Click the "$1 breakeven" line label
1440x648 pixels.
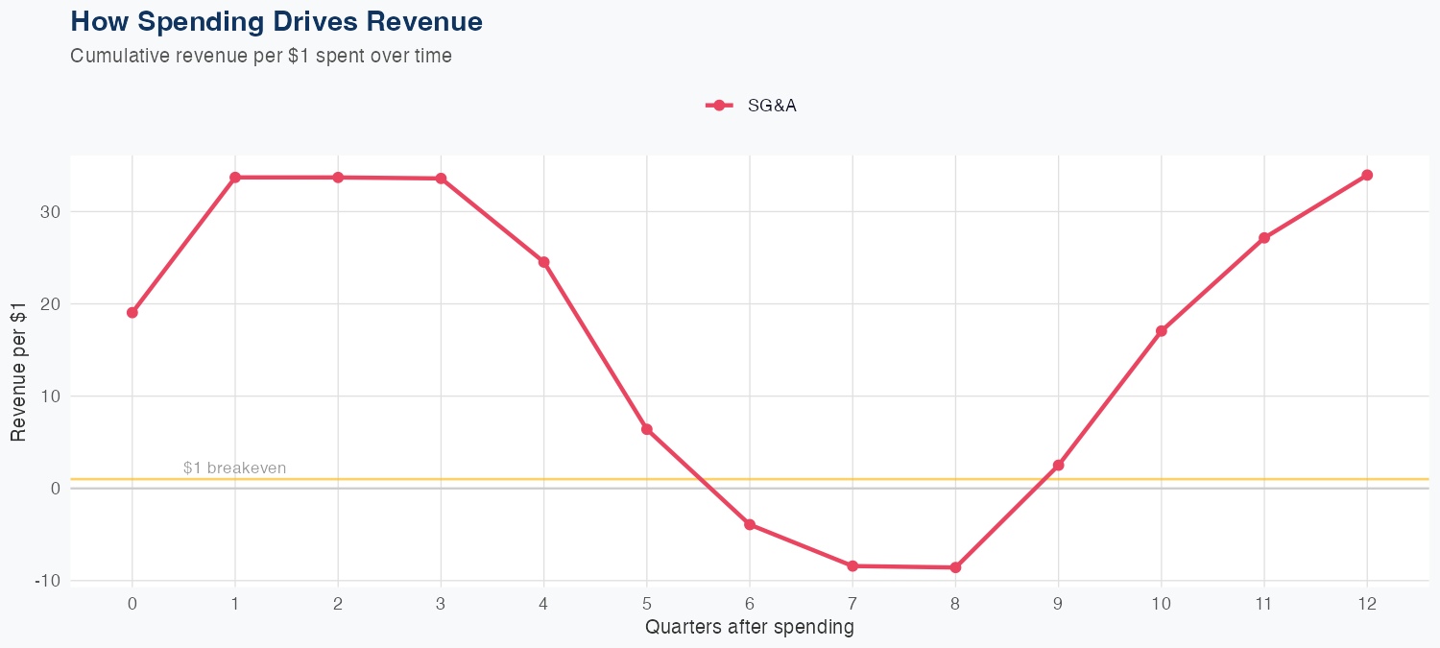[x=234, y=468]
